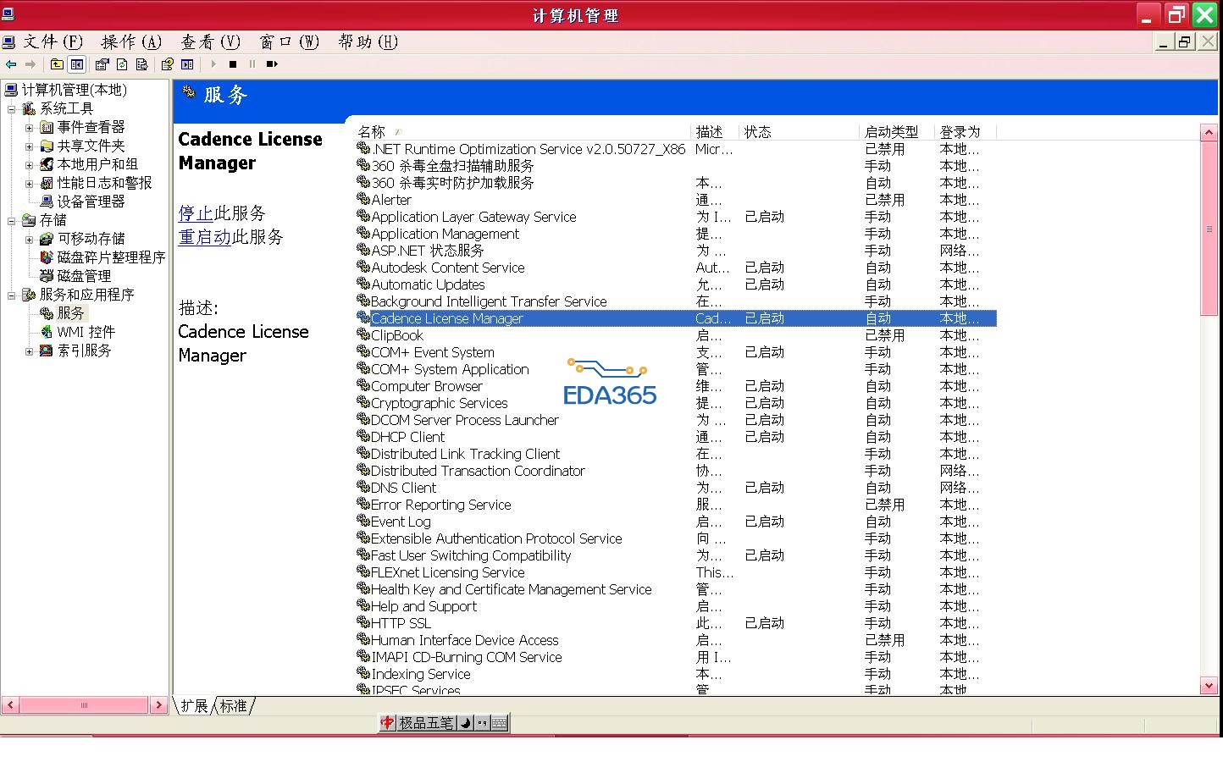Sort by the 状态 column header

[799, 132]
